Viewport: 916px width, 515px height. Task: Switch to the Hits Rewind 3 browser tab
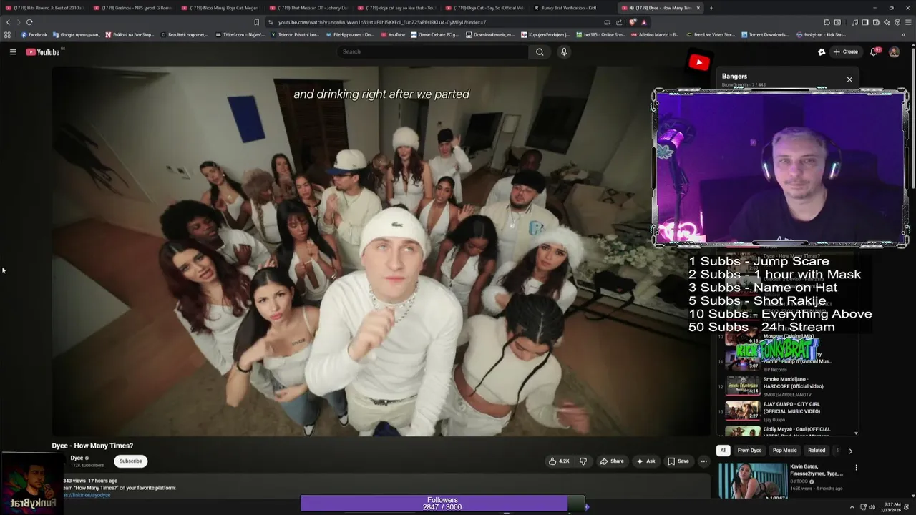coord(44,8)
